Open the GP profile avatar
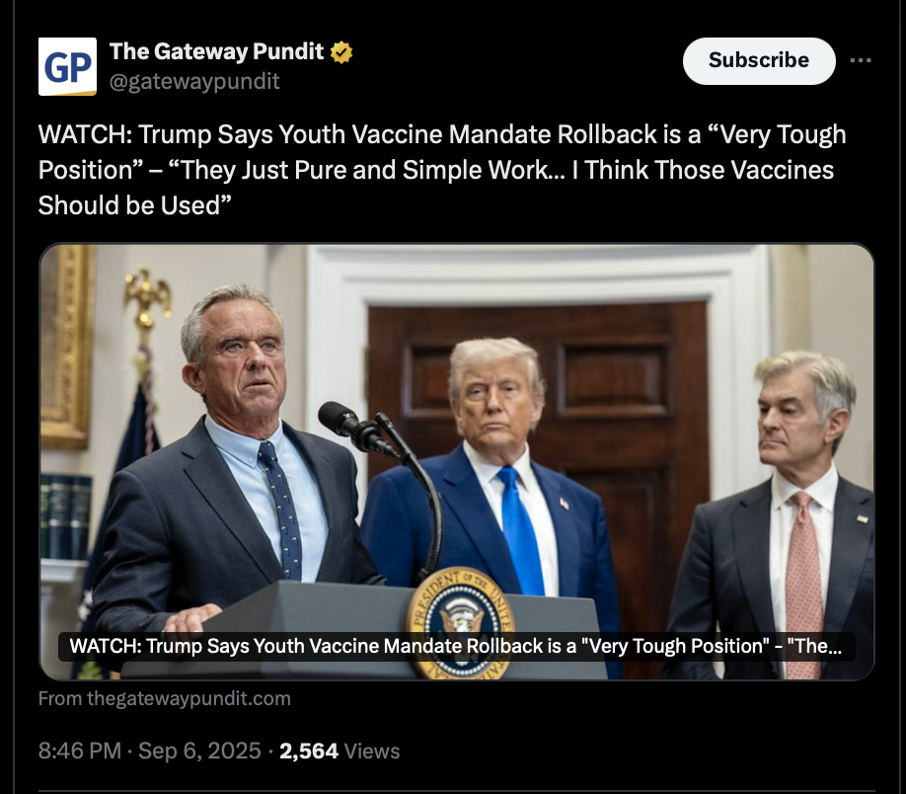Screen dimensions: 906x794 [x=67, y=66]
